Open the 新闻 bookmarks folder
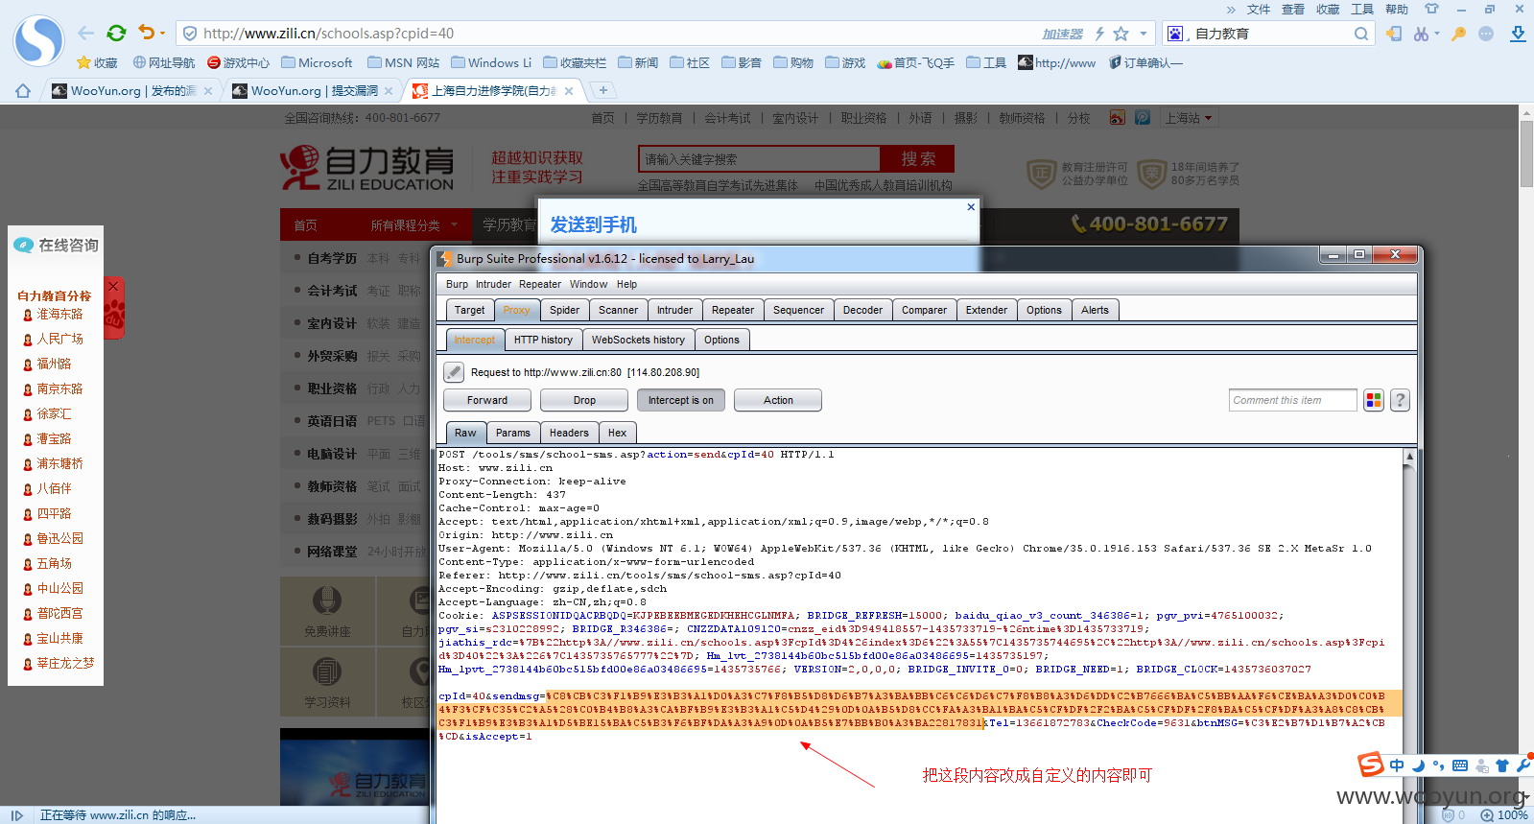This screenshot has height=824, width=1534. 638,62
